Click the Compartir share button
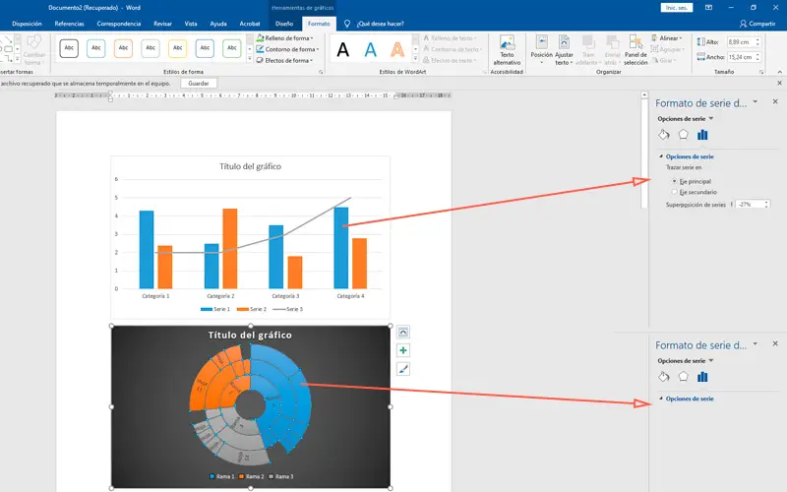The image size is (787, 492). [757, 24]
